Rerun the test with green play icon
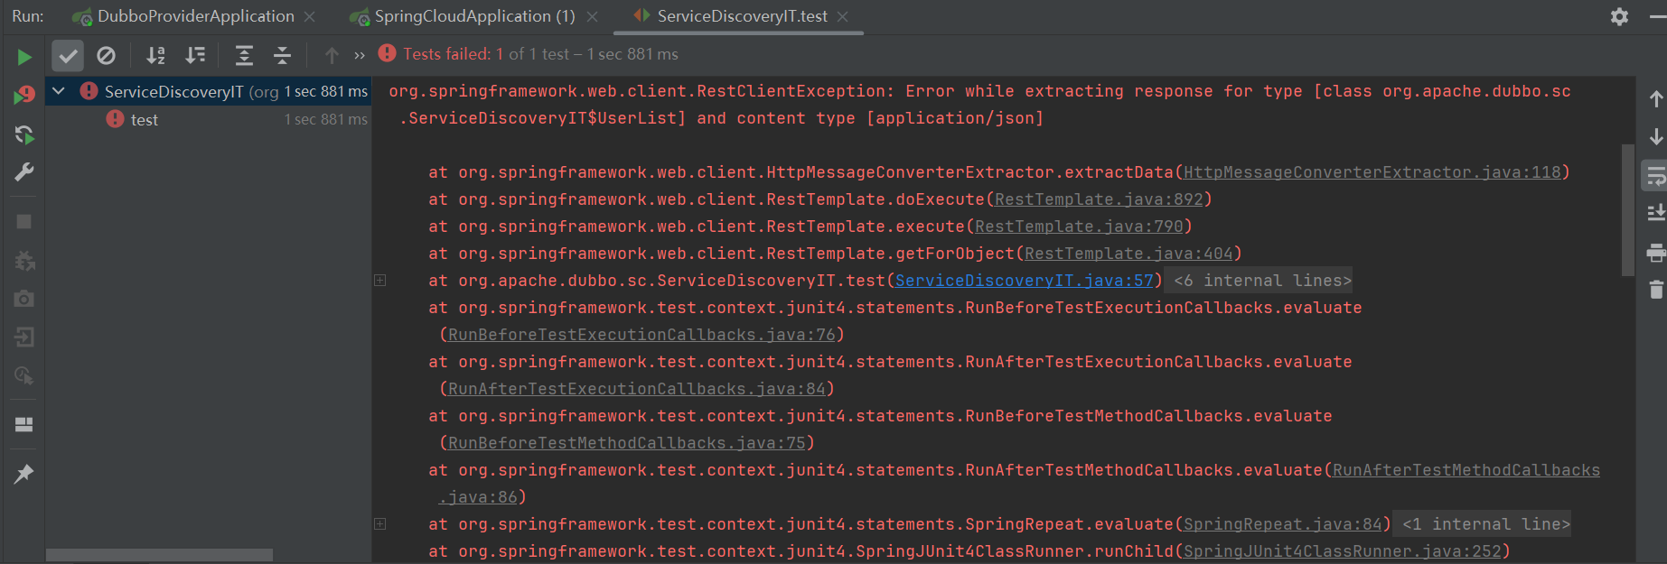This screenshot has width=1667, height=564. point(24,57)
